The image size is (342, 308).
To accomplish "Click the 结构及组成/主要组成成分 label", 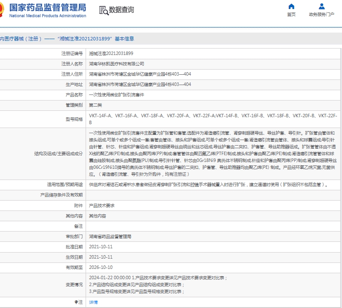I will pos(59,153).
